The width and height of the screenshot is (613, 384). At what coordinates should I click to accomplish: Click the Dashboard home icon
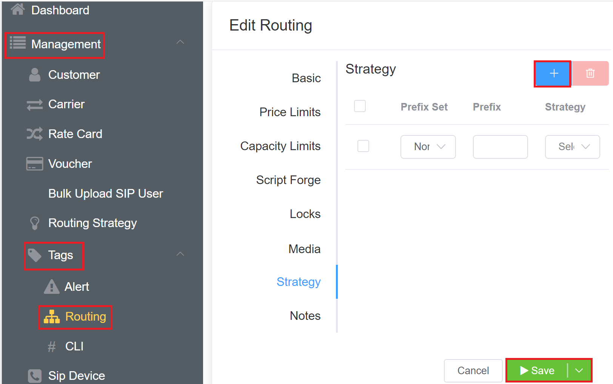coord(17,9)
